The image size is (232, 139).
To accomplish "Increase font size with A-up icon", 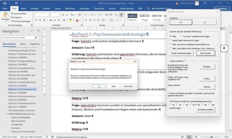I will pos(63,15).
